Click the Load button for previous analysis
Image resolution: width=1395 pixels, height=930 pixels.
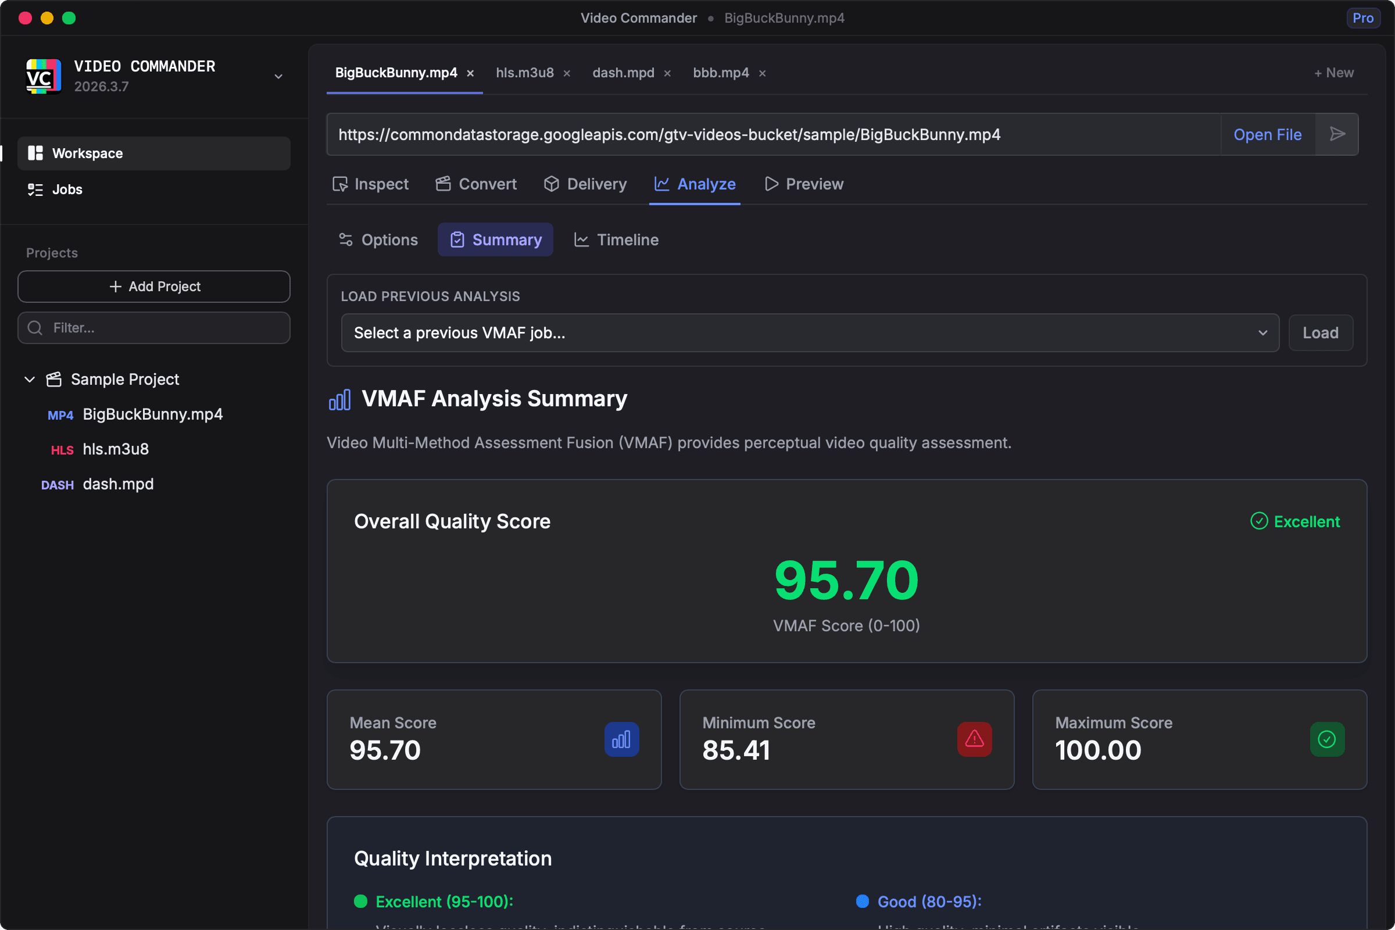1320,332
